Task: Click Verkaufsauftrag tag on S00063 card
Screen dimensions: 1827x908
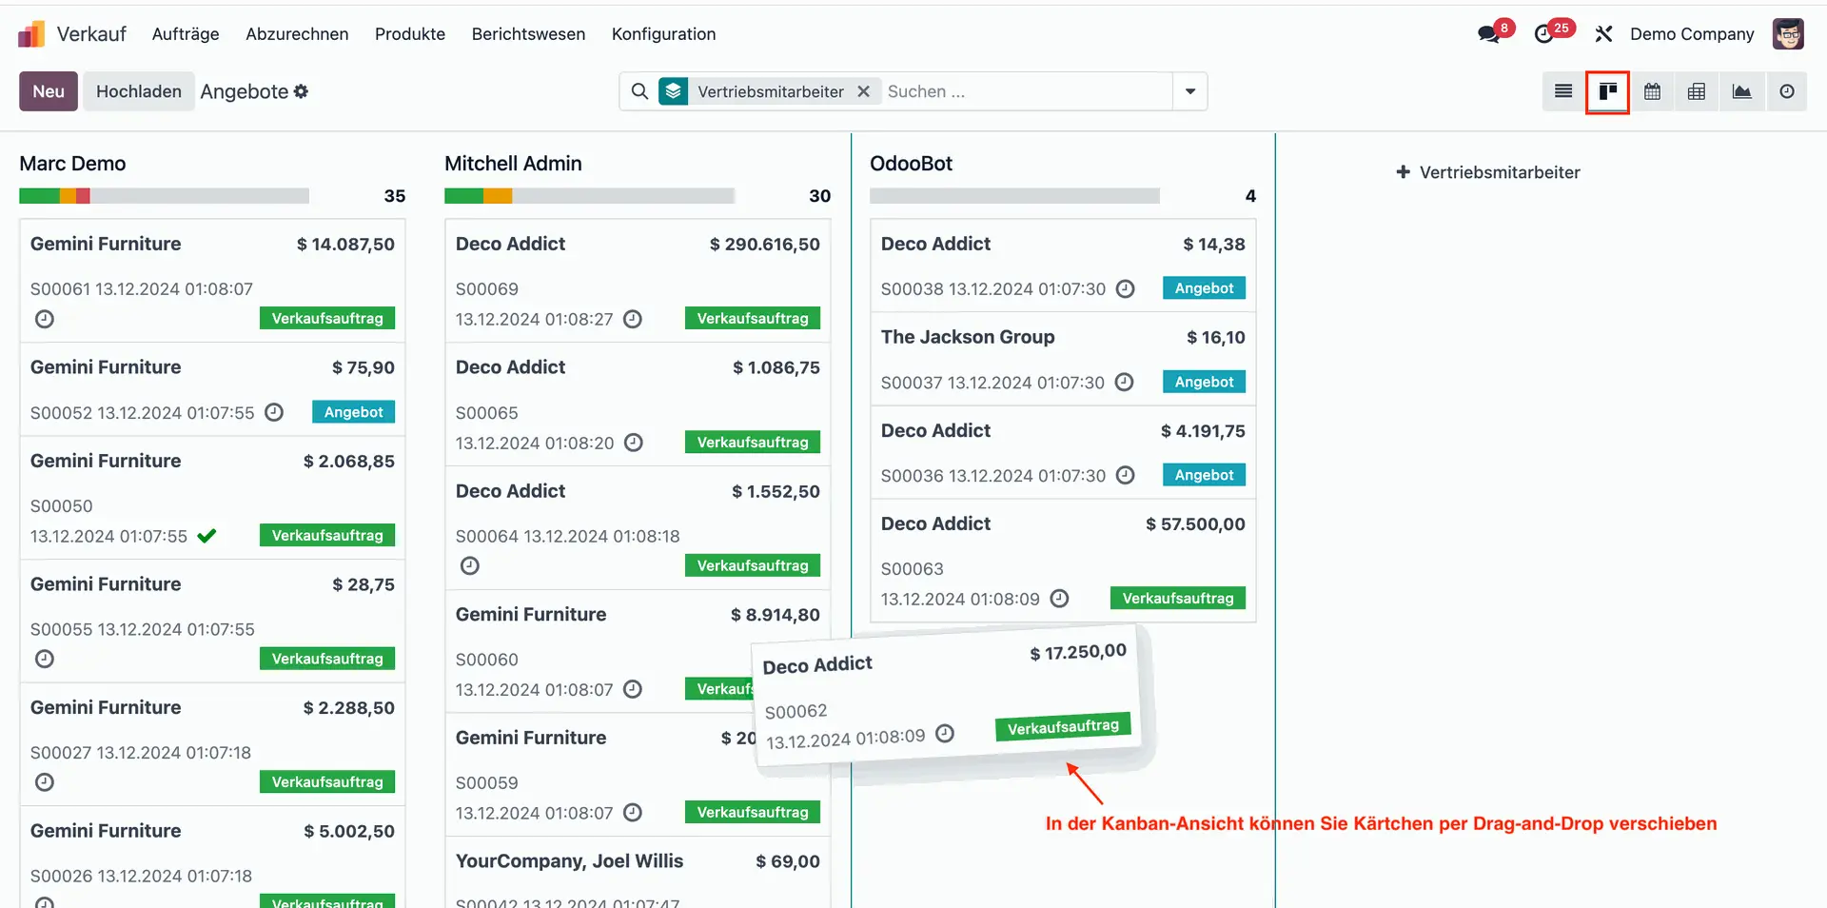Action: tap(1178, 599)
